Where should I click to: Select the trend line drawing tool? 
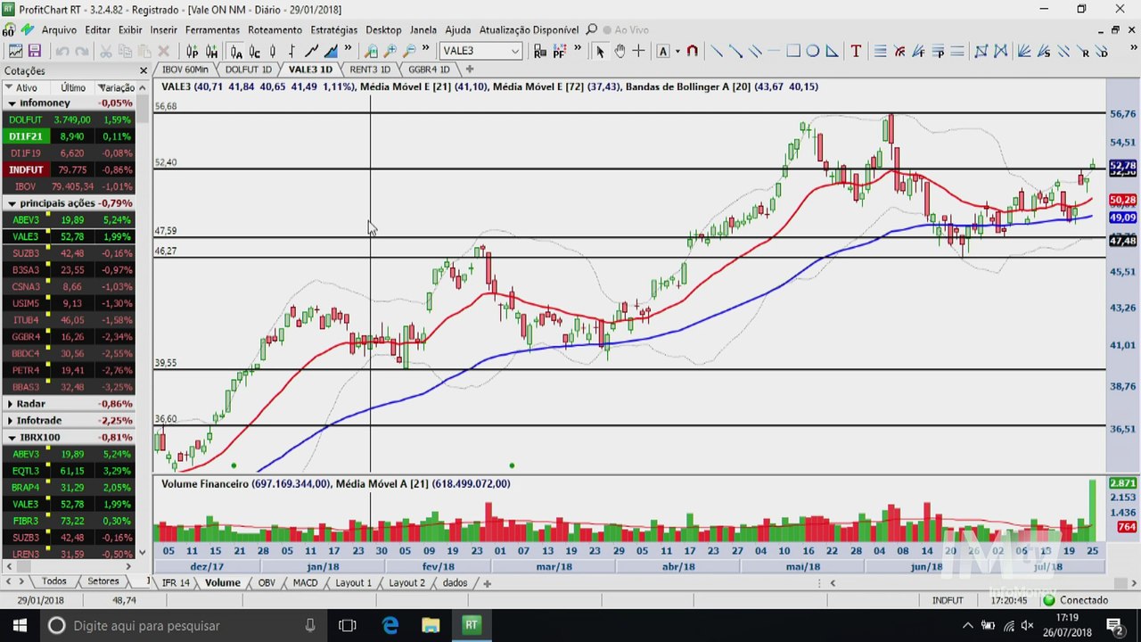point(716,51)
